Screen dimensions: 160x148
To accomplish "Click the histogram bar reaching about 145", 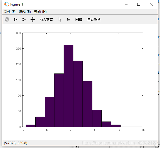I will pos(87,104).
